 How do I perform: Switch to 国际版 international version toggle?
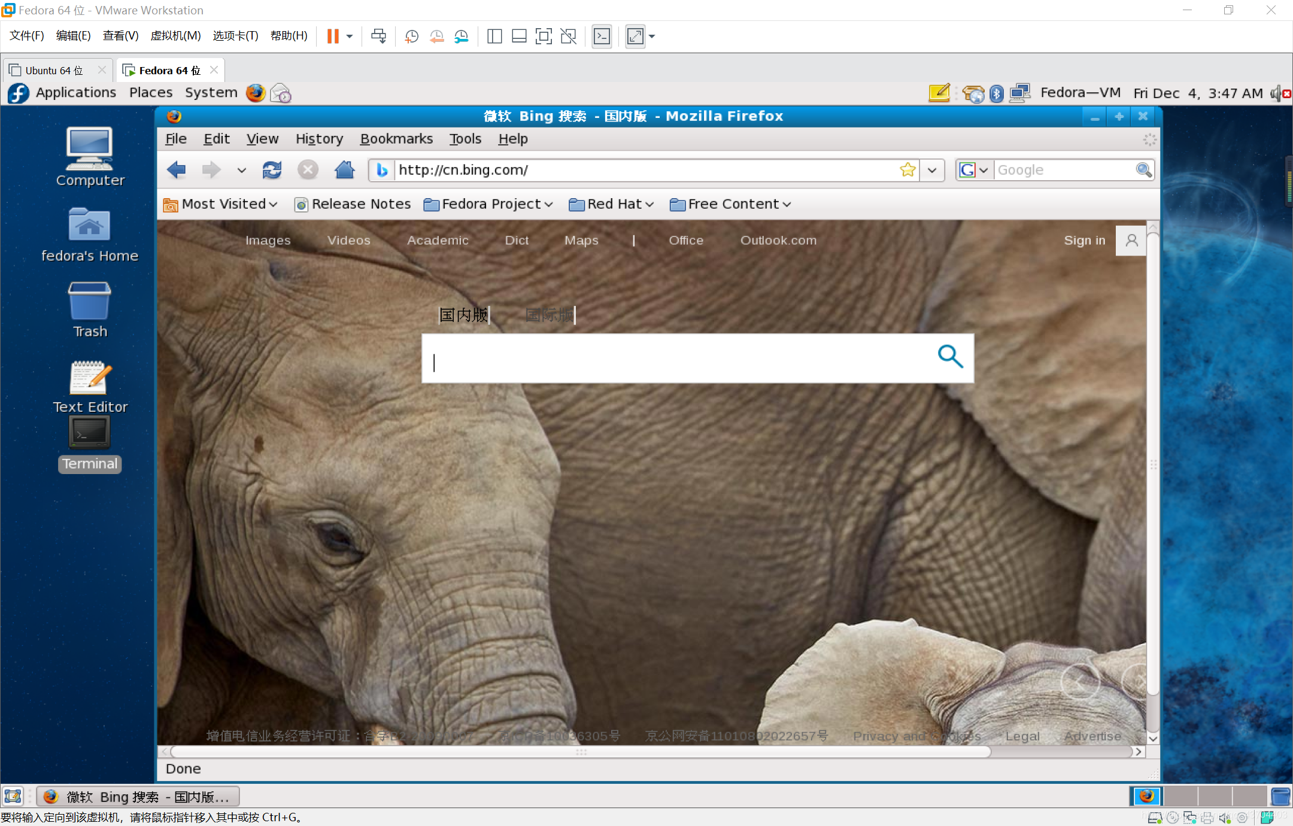[x=549, y=315]
